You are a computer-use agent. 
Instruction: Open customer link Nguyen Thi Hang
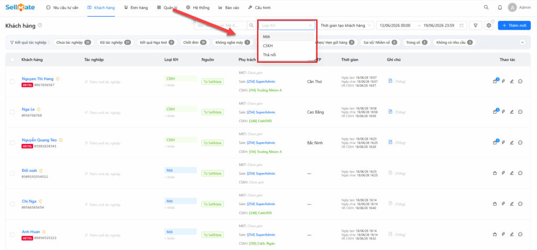click(x=38, y=79)
